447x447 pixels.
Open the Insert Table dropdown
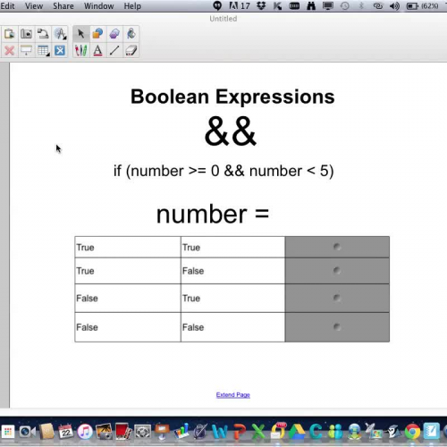coord(43,50)
